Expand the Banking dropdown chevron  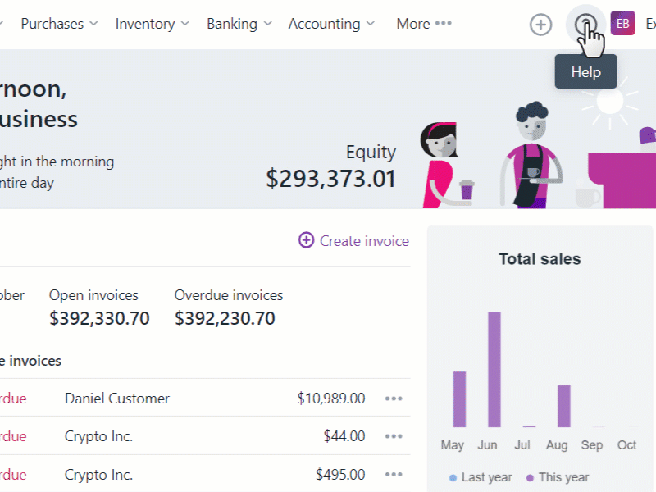coord(268,24)
